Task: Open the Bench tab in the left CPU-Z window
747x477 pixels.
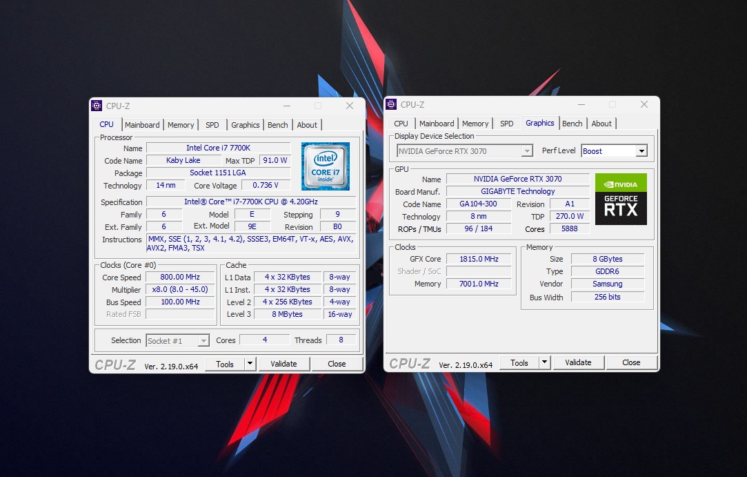Action: 278,125
